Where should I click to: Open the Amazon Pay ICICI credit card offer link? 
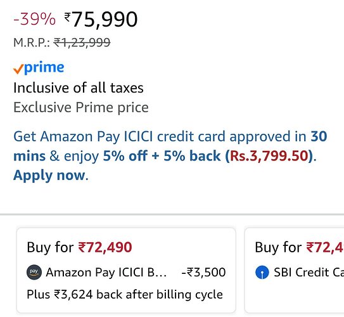[170, 155]
